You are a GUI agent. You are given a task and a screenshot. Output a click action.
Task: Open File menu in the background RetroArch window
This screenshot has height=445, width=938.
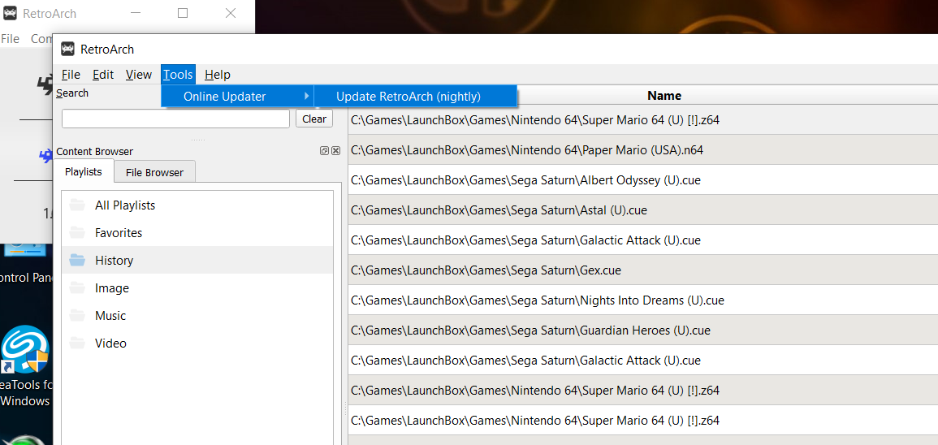[11, 38]
